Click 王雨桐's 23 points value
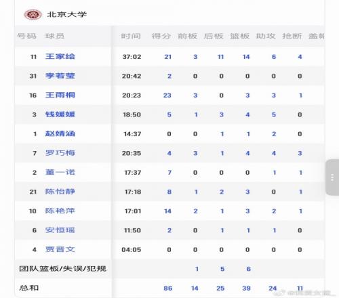339x298 pixels. coord(167,95)
